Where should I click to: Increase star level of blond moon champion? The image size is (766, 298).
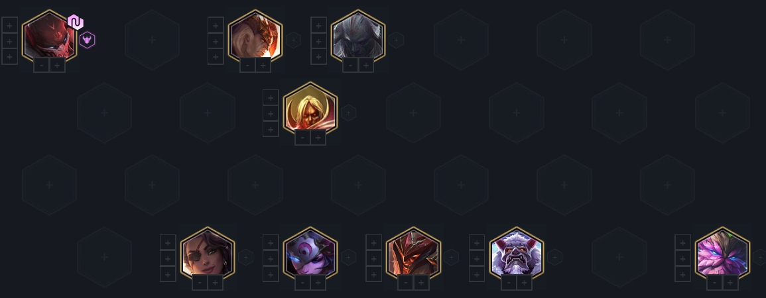tap(318, 138)
